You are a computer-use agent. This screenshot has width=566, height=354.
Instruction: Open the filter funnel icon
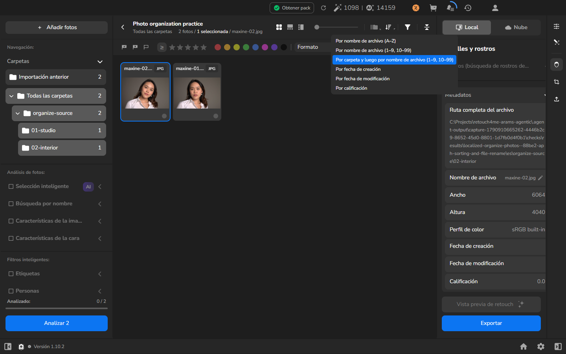pyautogui.click(x=408, y=27)
